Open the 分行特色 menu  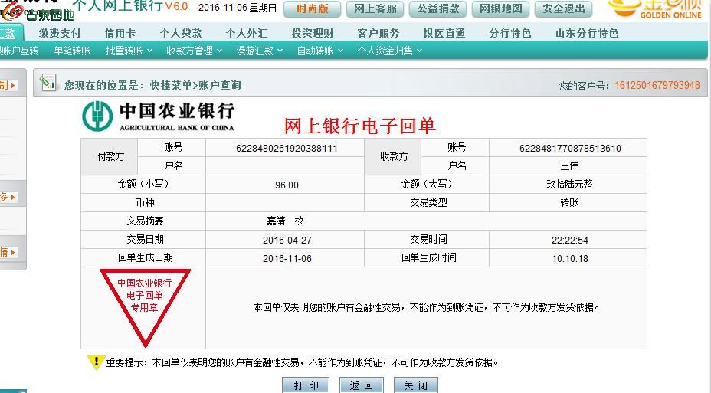[x=510, y=33]
